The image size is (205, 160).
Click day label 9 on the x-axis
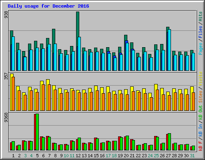tap(61, 156)
